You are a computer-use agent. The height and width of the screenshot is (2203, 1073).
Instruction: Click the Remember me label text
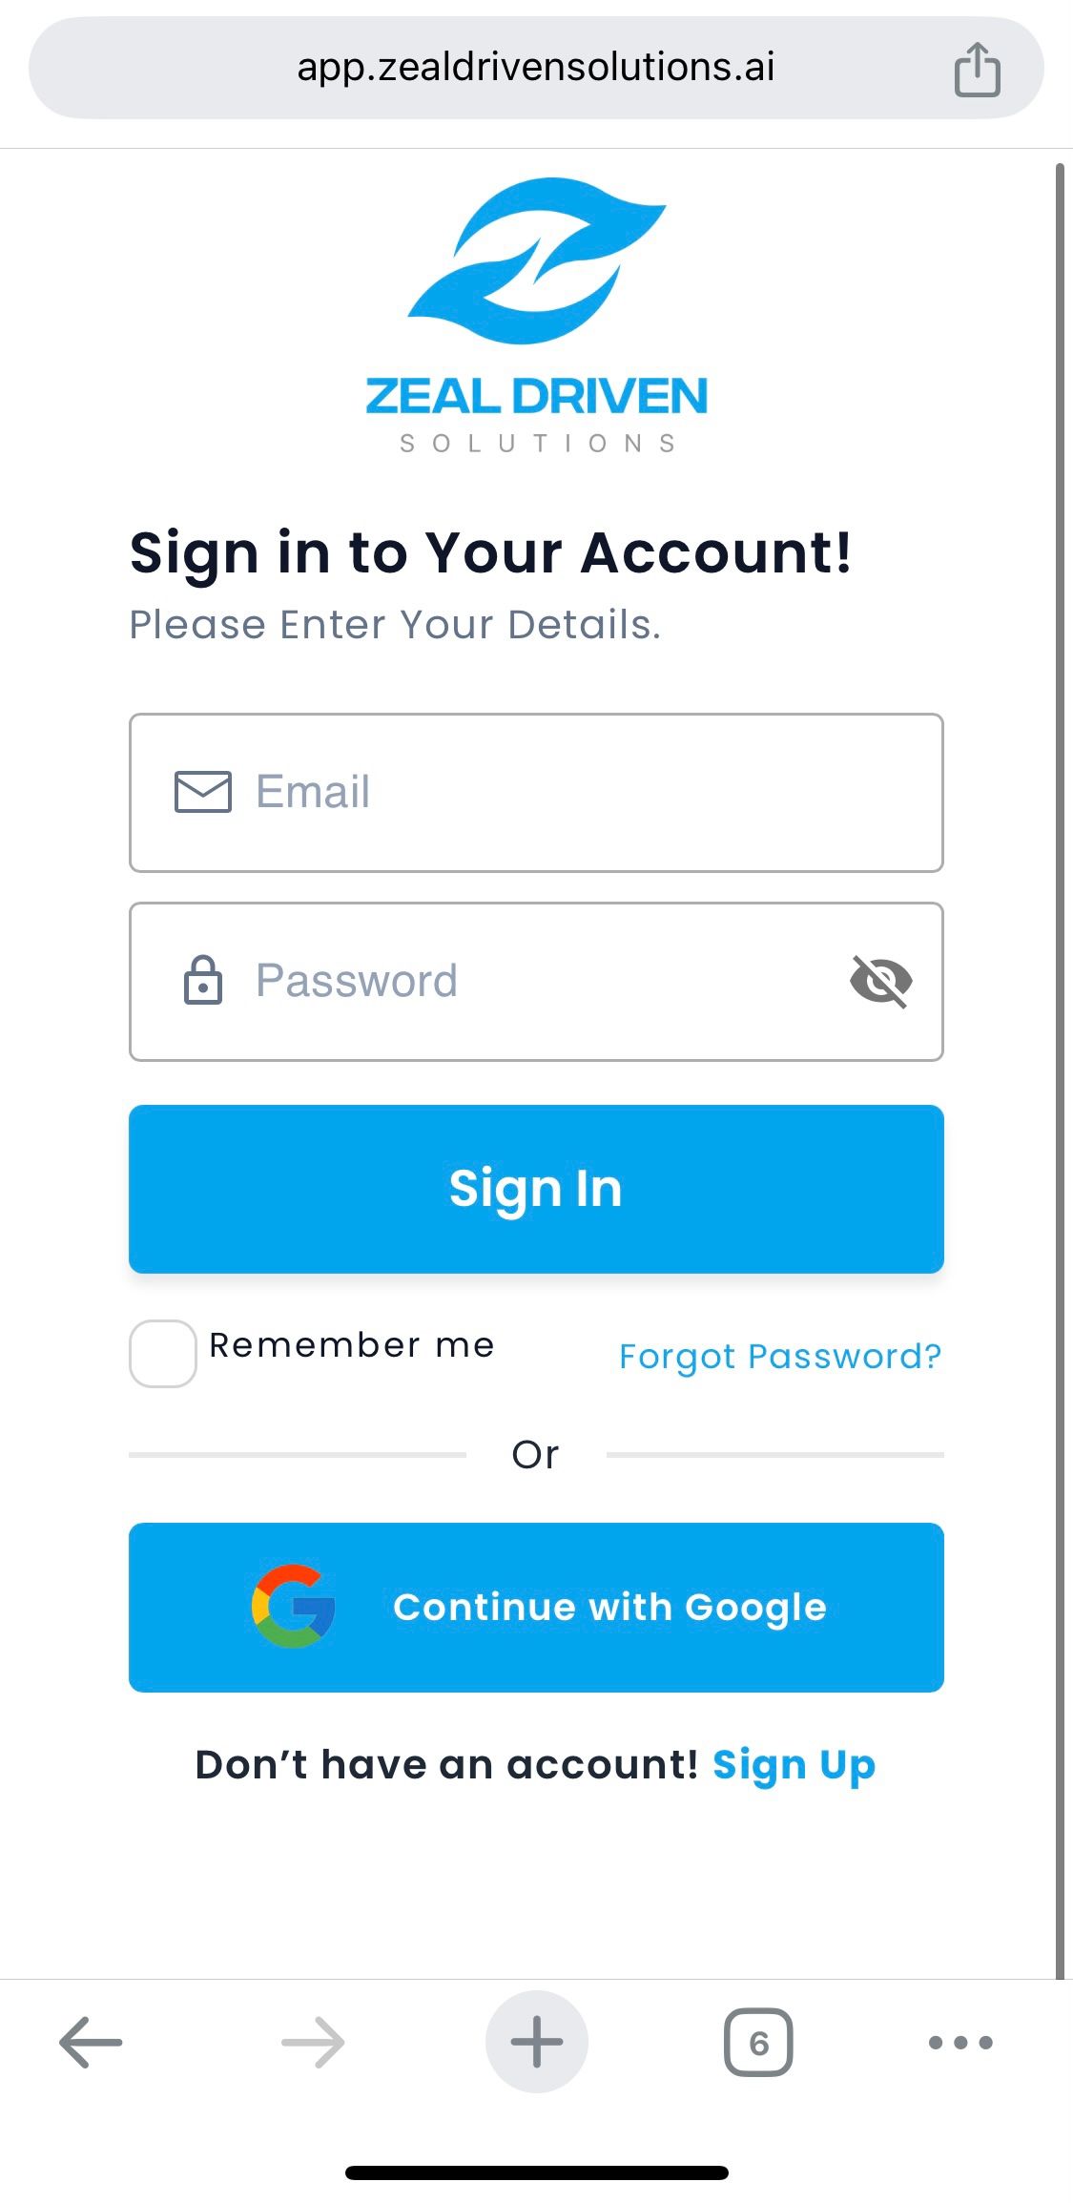point(352,1345)
